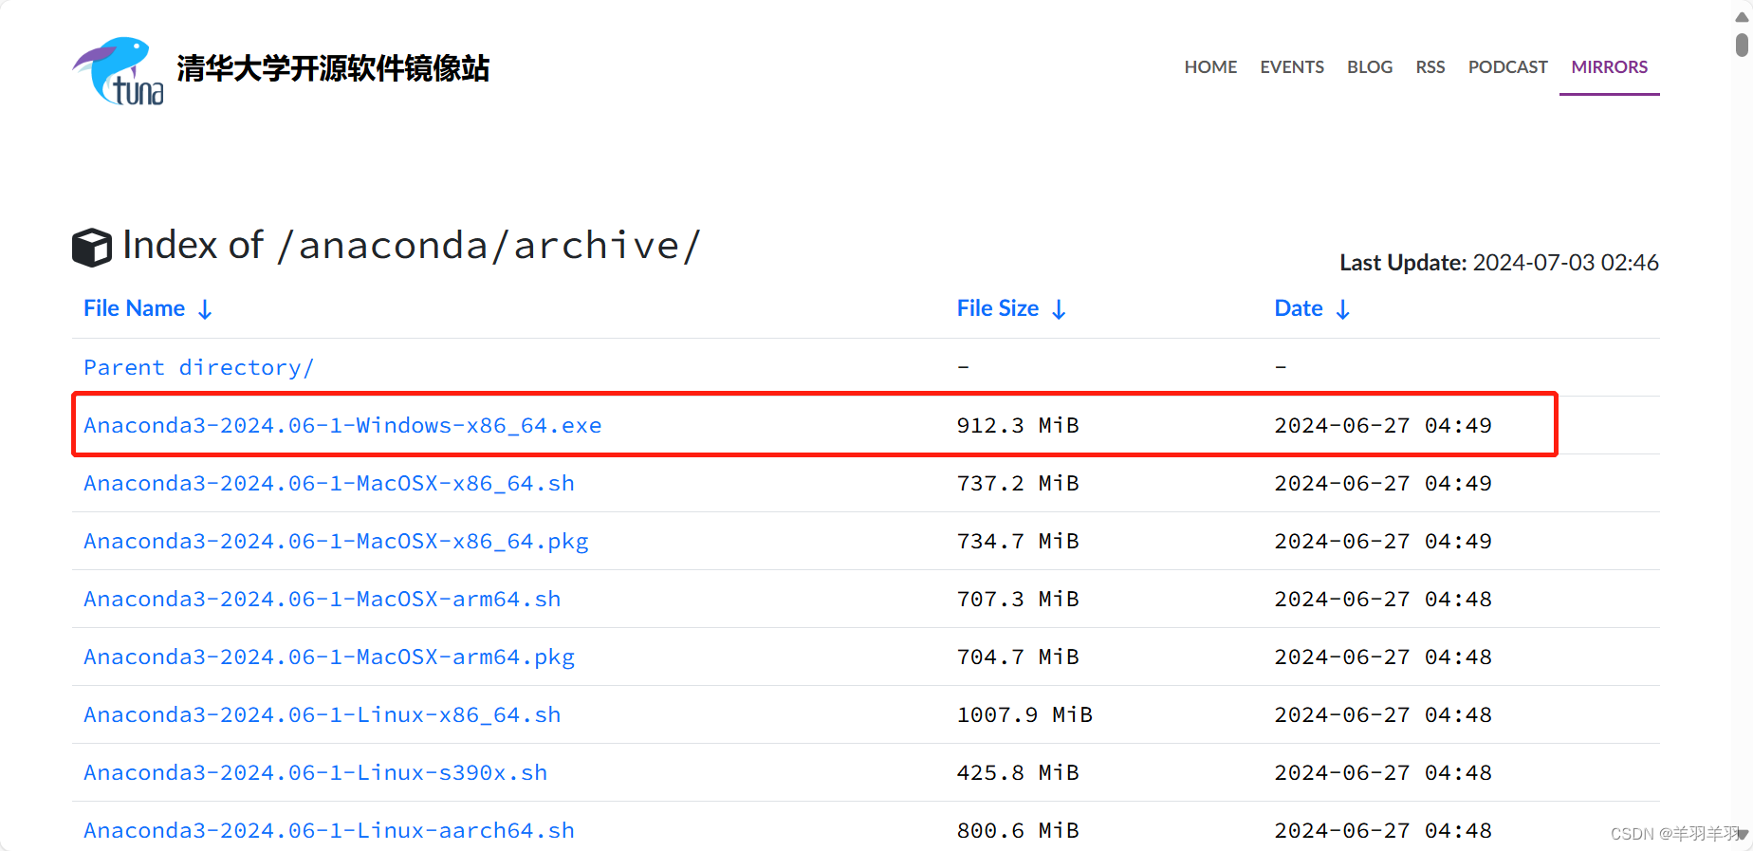
Task: Sort by Date arrow icon
Action: tap(1343, 309)
